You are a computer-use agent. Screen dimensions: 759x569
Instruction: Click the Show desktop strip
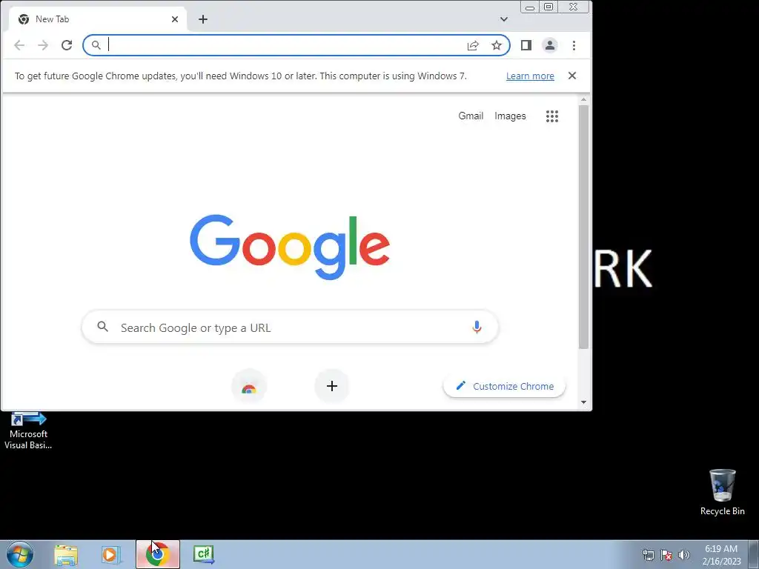(x=754, y=554)
